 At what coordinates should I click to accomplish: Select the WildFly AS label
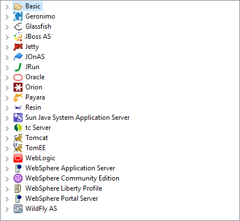[x=41, y=209]
